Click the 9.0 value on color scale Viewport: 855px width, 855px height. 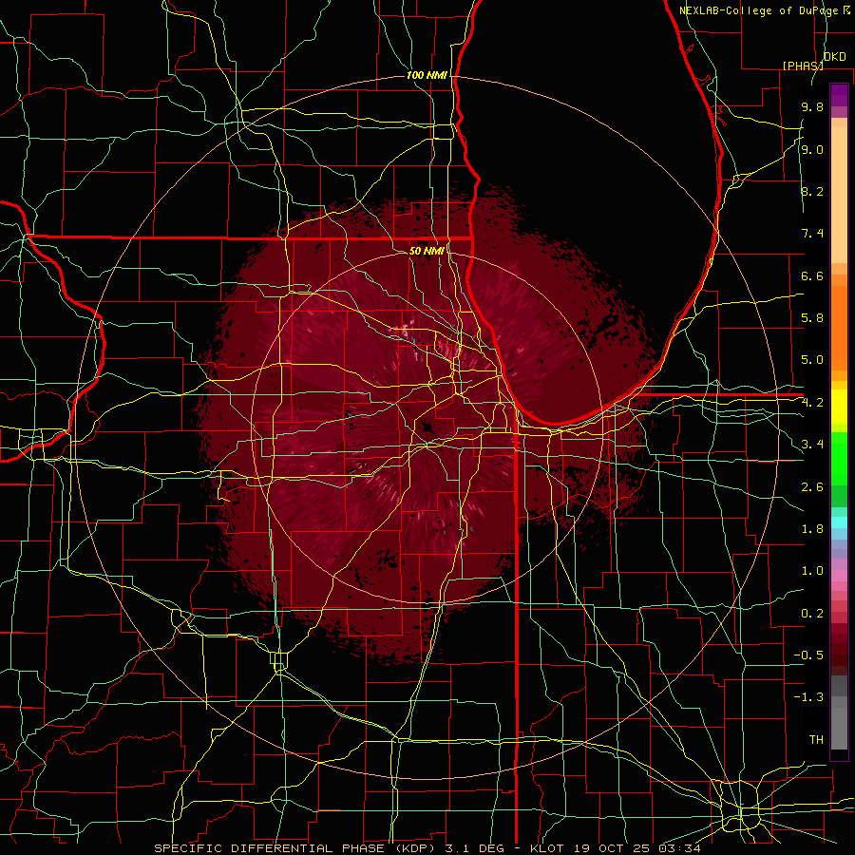[812, 149]
